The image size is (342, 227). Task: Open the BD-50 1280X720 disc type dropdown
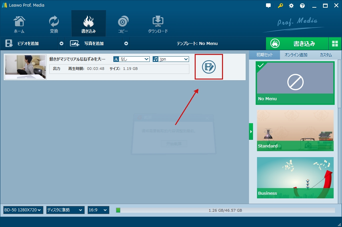(x=23, y=210)
